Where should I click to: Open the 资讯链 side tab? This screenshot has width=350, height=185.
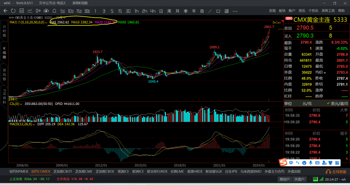4,74
